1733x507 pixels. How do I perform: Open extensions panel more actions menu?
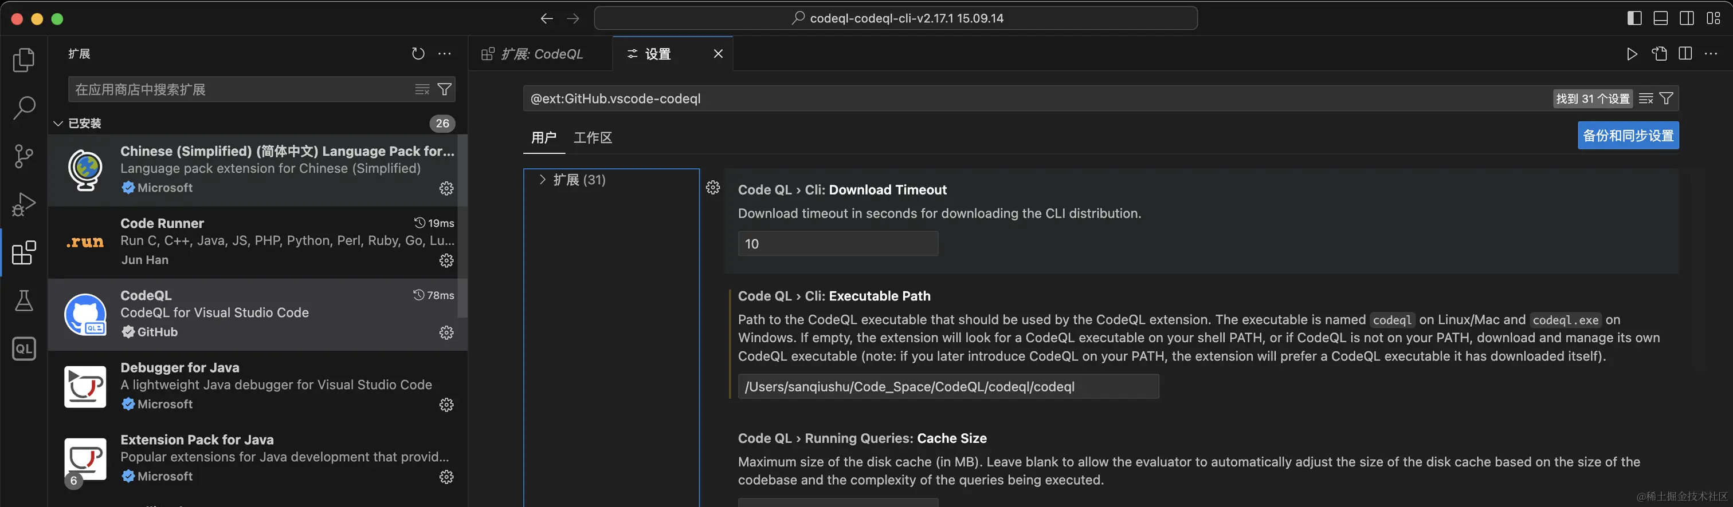445,54
